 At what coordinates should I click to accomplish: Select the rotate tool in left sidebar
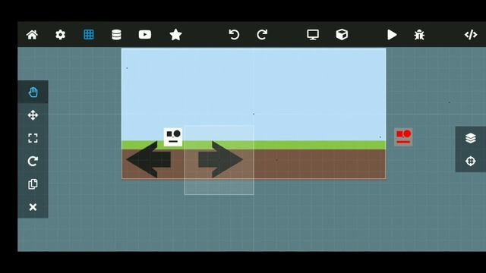pyautogui.click(x=33, y=161)
